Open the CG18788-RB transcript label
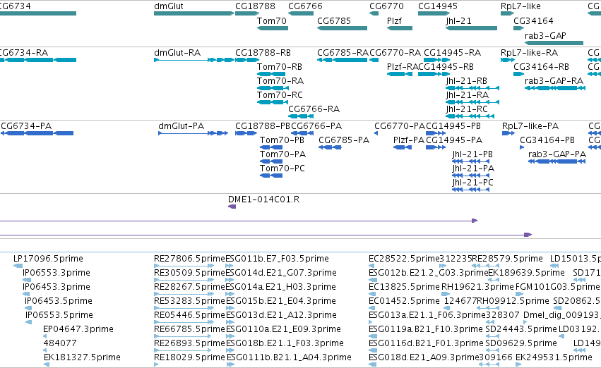The image size is (601, 368). pos(263,53)
